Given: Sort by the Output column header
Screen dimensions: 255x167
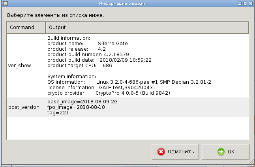Looking at the screenshot, I should pos(147,28).
